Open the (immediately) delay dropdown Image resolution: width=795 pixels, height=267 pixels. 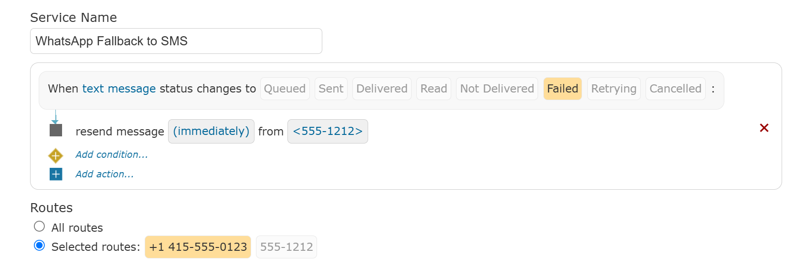211,131
